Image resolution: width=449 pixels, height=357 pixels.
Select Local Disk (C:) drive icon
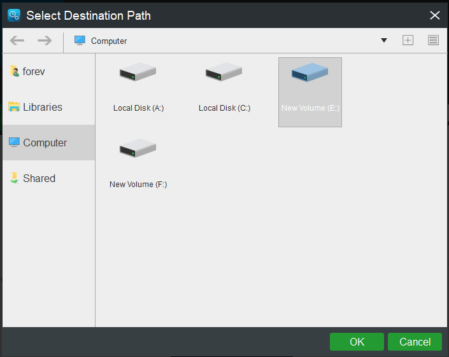(x=224, y=72)
